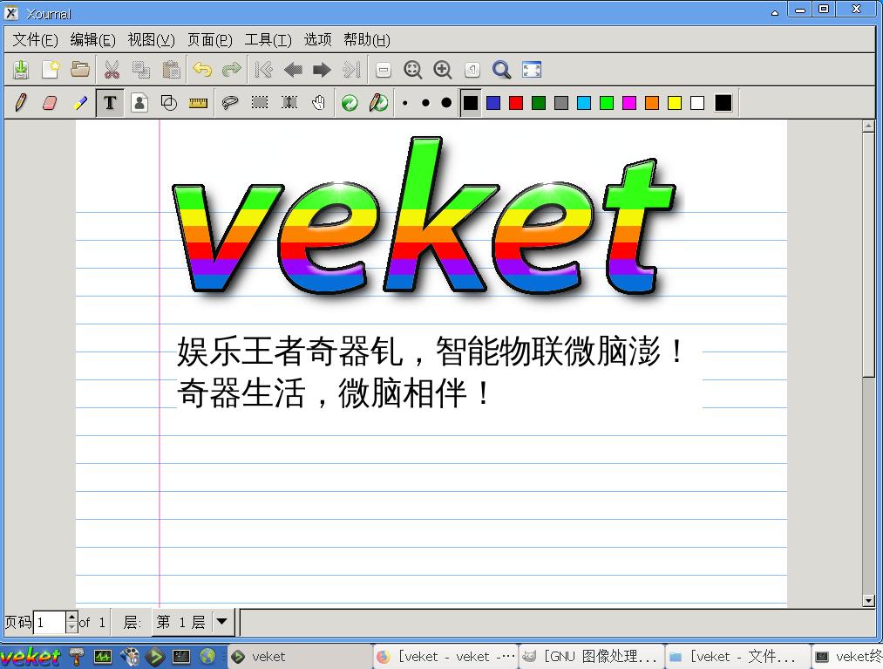Screen dimensions: 883x669
Task: Select the Pen tool
Action: coord(21,103)
